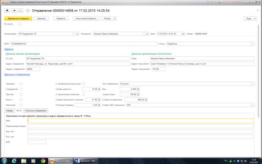Navigate back with the left arrow
The width and height of the screenshot is (262, 164).
(15, 11)
